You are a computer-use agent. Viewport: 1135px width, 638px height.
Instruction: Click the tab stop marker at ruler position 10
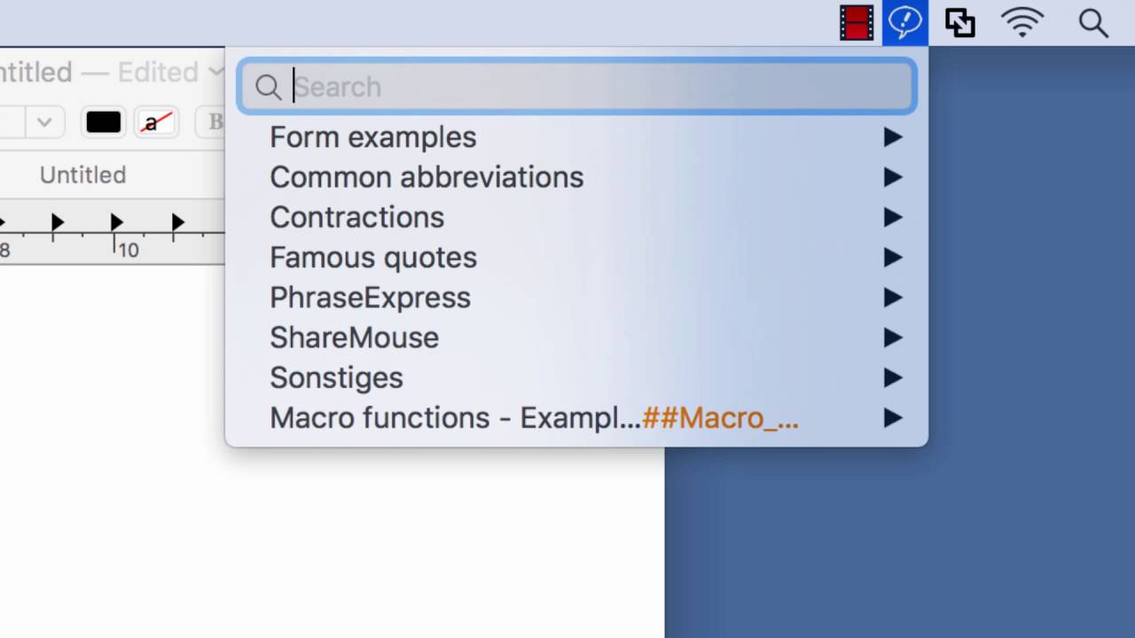click(116, 222)
